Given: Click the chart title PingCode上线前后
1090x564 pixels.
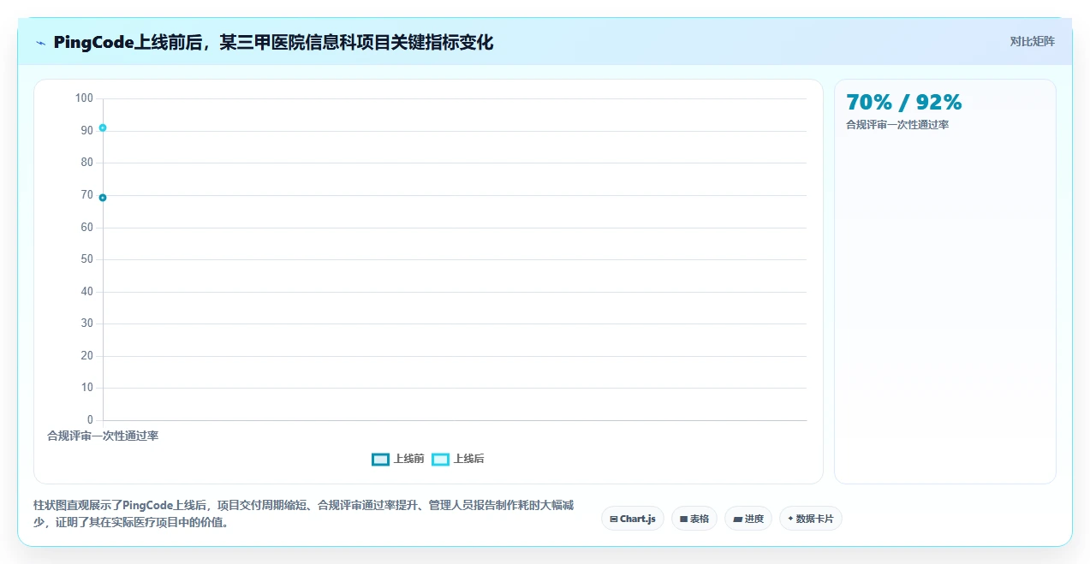Looking at the screenshot, I should point(273,42).
